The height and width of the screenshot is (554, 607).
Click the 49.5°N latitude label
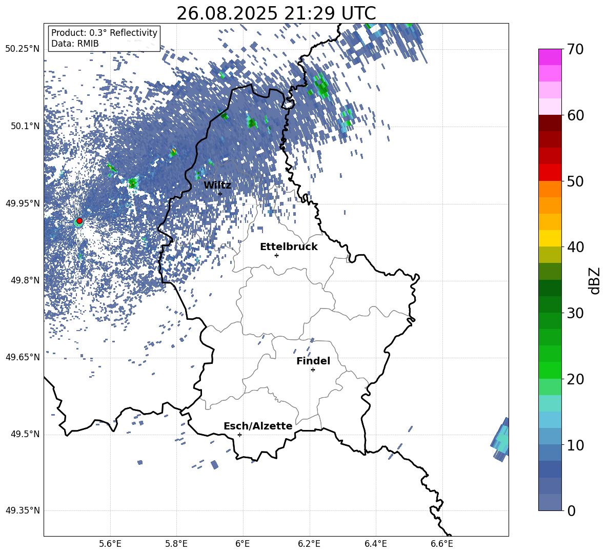click(x=25, y=434)
